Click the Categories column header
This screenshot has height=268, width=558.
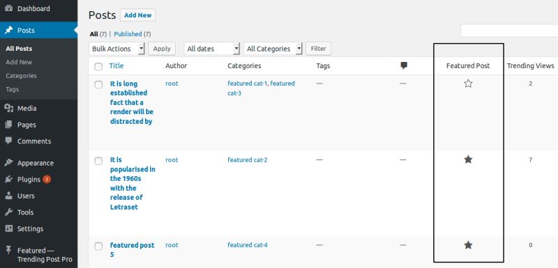tap(244, 65)
